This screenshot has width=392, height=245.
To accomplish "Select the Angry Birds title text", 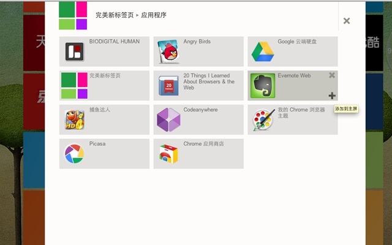I will 197,42.
